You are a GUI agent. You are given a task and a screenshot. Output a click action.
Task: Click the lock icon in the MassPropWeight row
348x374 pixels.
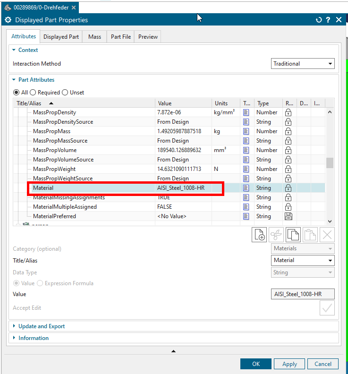(x=288, y=169)
